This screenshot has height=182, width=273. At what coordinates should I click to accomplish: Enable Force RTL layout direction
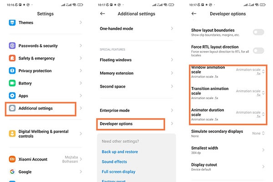[x=258, y=51]
